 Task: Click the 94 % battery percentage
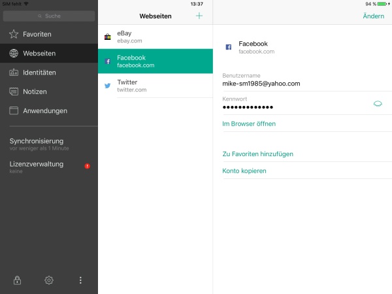(x=370, y=4)
